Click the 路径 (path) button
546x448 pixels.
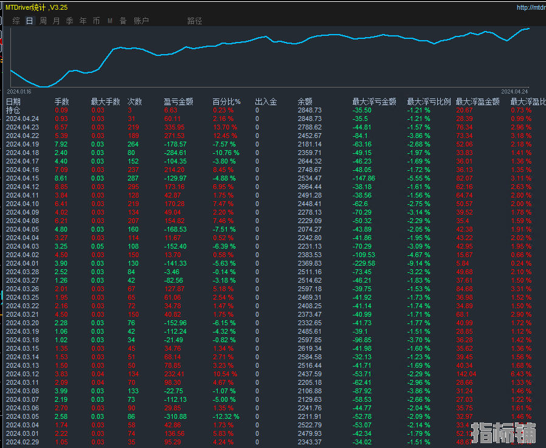(x=195, y=21)
